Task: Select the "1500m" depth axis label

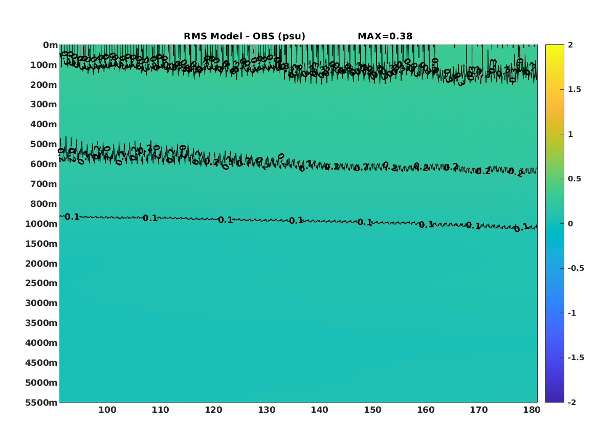Action: (41, 244)
